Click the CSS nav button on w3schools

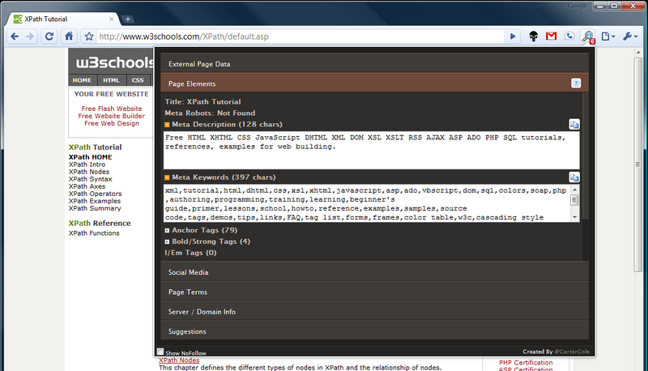click(x=138, y=80)
